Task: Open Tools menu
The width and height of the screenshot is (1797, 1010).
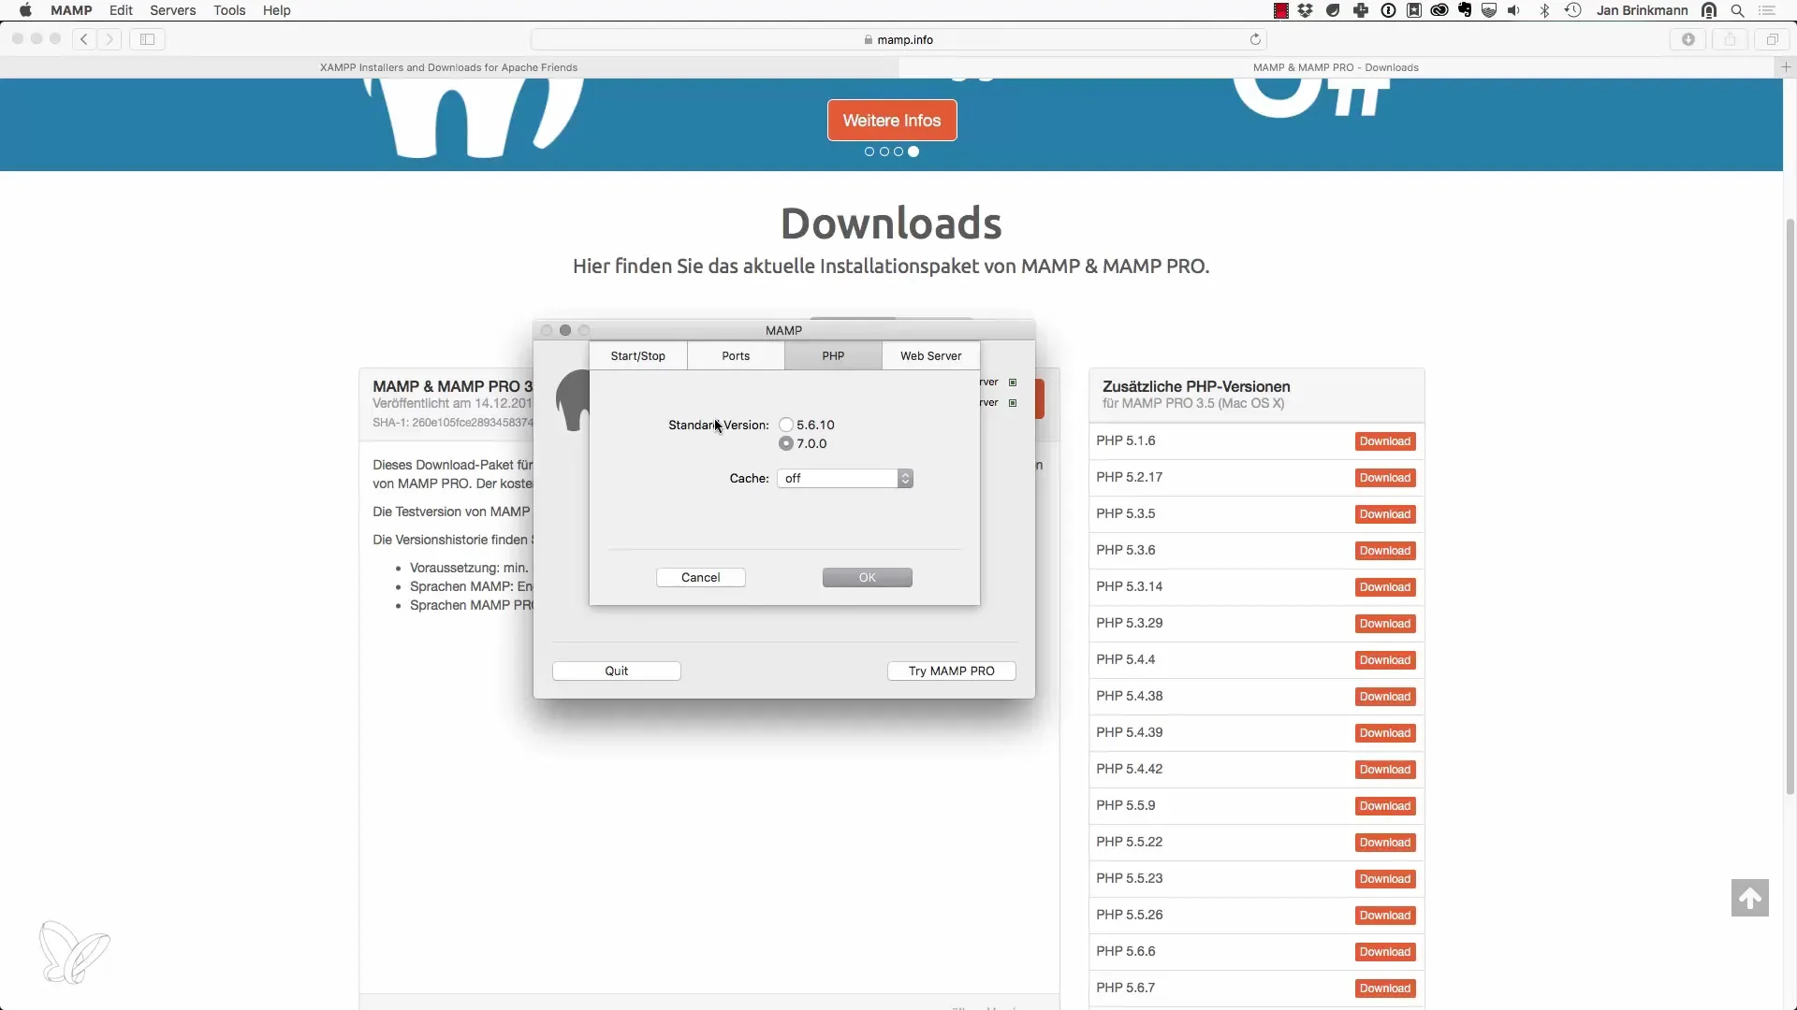Action: (x=229, y=10)
